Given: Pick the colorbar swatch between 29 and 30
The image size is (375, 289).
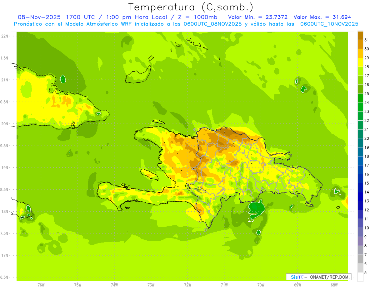Looking at the screenshot, I should tap(360, 53).
